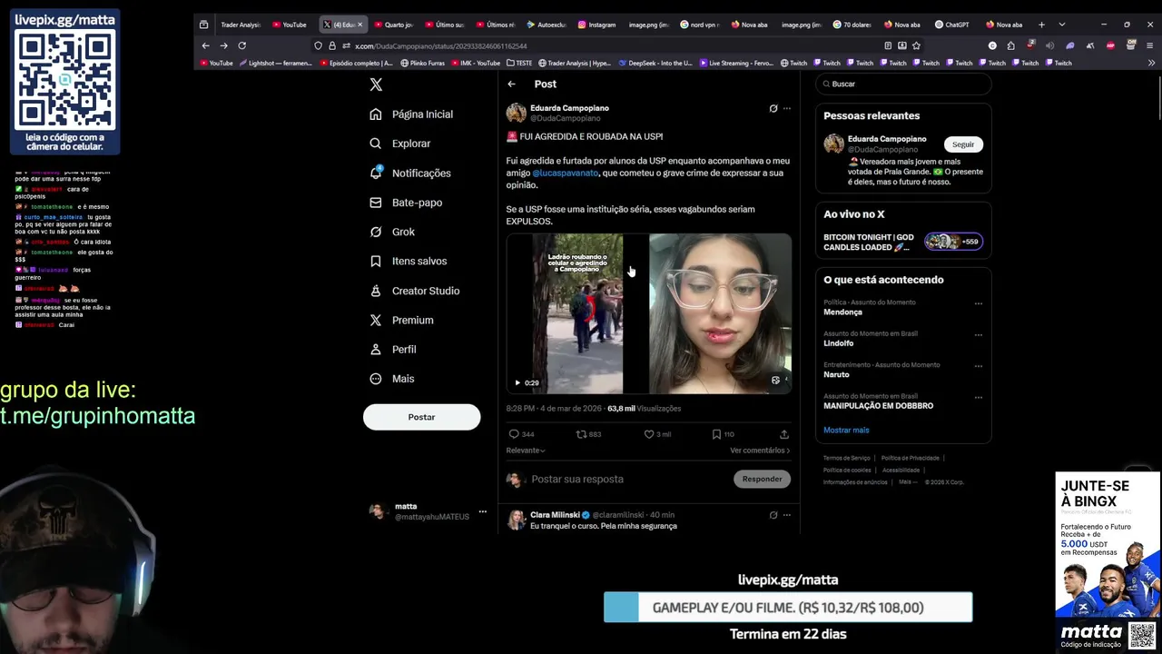Open Ver comentários link
1162x654 pixels.
pyautogui.click(x=760, y=451)
